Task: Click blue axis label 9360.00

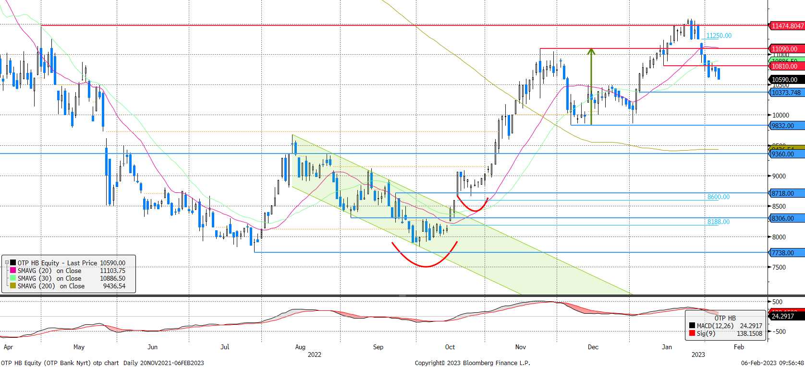Action: point(787,154)
